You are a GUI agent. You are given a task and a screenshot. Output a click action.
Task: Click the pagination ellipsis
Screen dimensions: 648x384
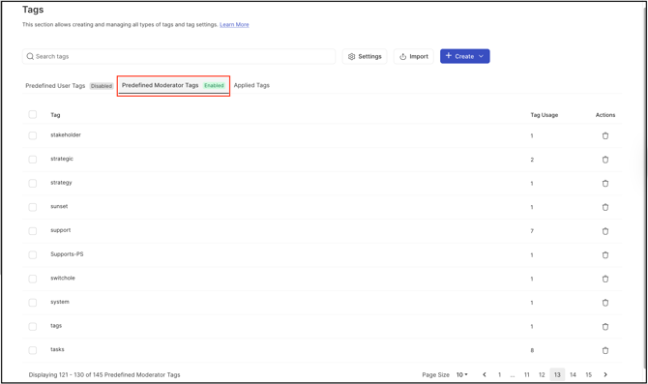513,375
